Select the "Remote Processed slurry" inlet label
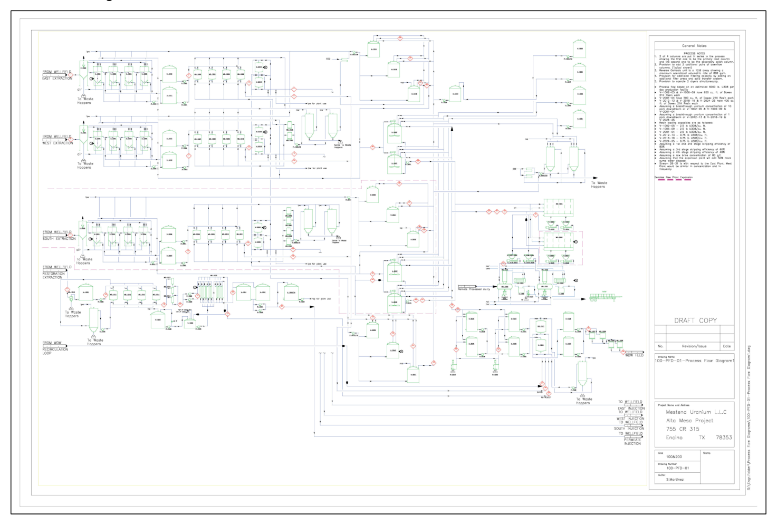777x525 pixels. [474, 289]
